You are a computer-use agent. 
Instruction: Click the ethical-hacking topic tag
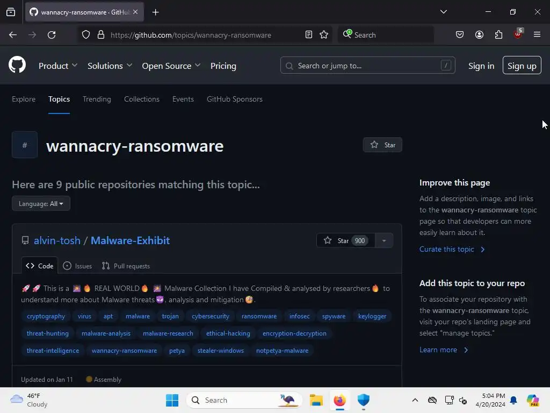tap(228, 333)
